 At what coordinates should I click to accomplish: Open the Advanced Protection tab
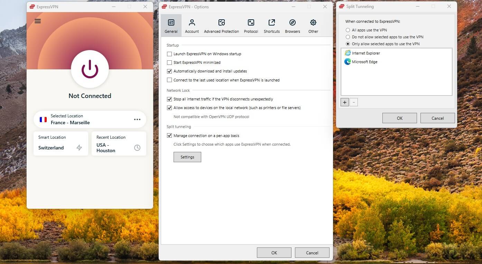point(221,26)
